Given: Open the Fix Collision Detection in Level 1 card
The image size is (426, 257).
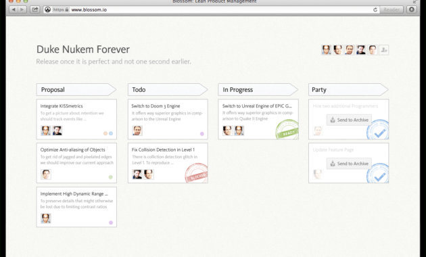Looking at the screenshot, I should click(x=168, y=163).
